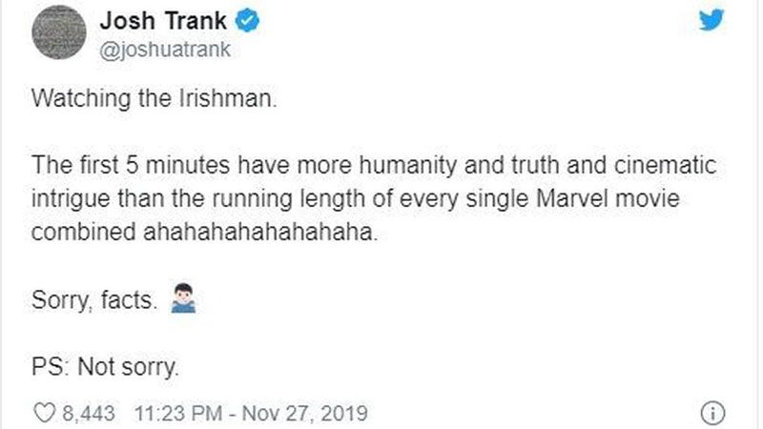763x429 pixels.
Task: Like the tweet with the heart icon
Action: coord(45,414)
